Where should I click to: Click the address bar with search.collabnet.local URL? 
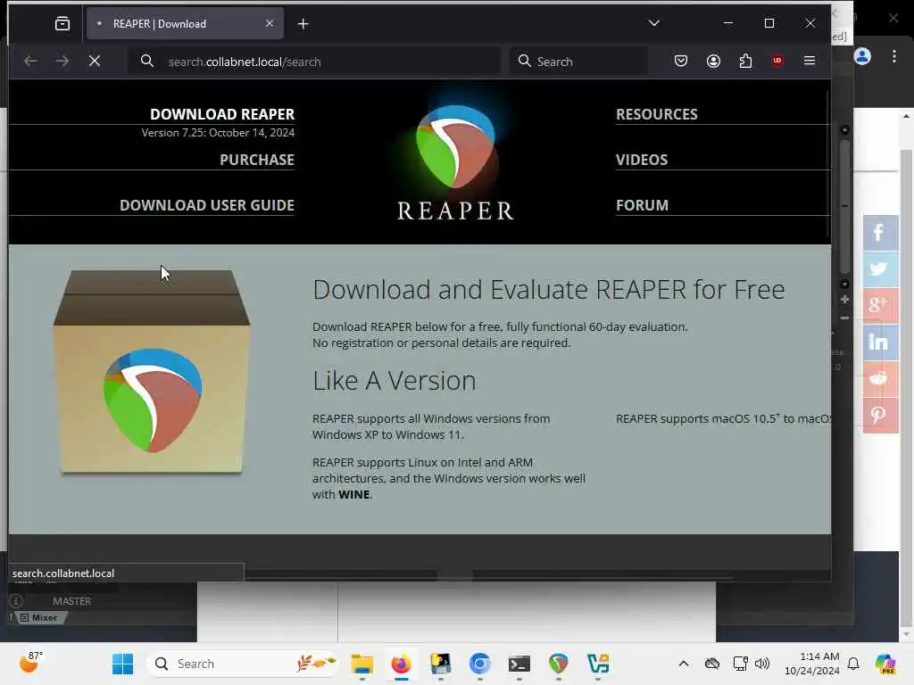[x=315, y=62]
